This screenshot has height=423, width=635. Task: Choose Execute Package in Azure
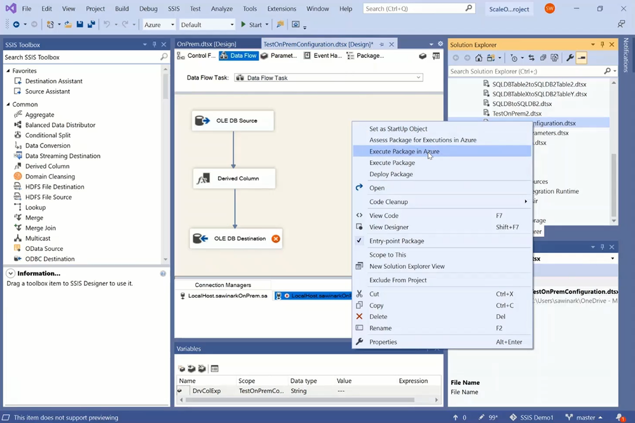442,151
